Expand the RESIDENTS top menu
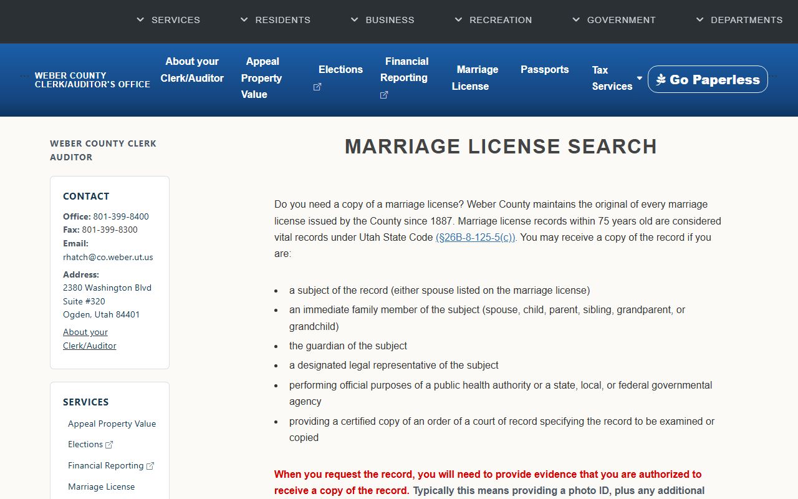Screen dimensions: 798x499 tap(276, 20)
